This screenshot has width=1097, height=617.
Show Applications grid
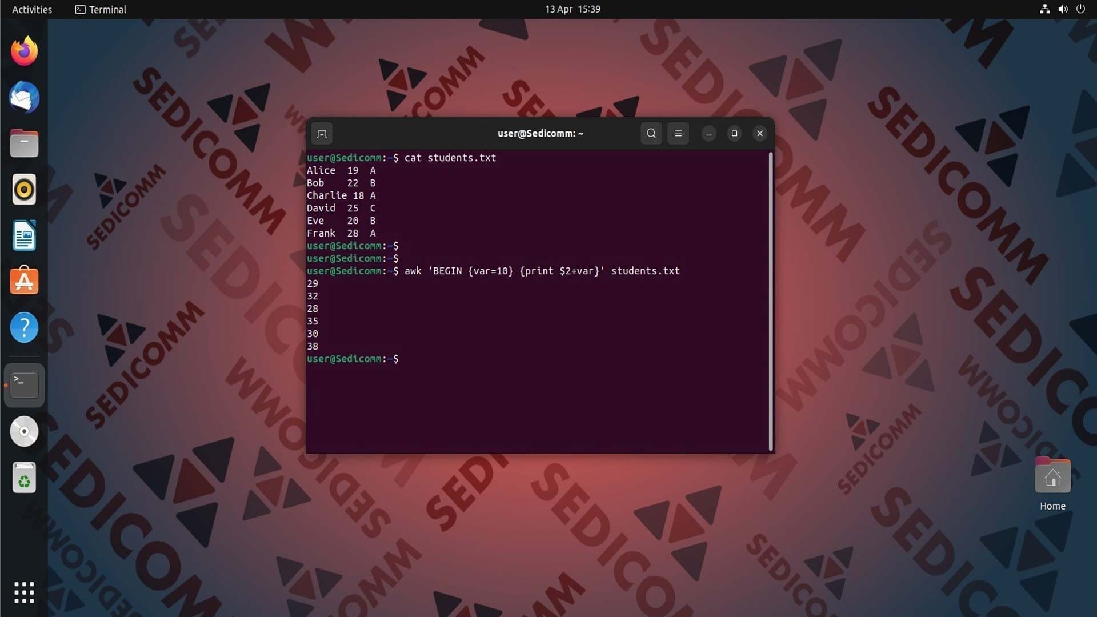pyautogui.click(x=24, y=592)
